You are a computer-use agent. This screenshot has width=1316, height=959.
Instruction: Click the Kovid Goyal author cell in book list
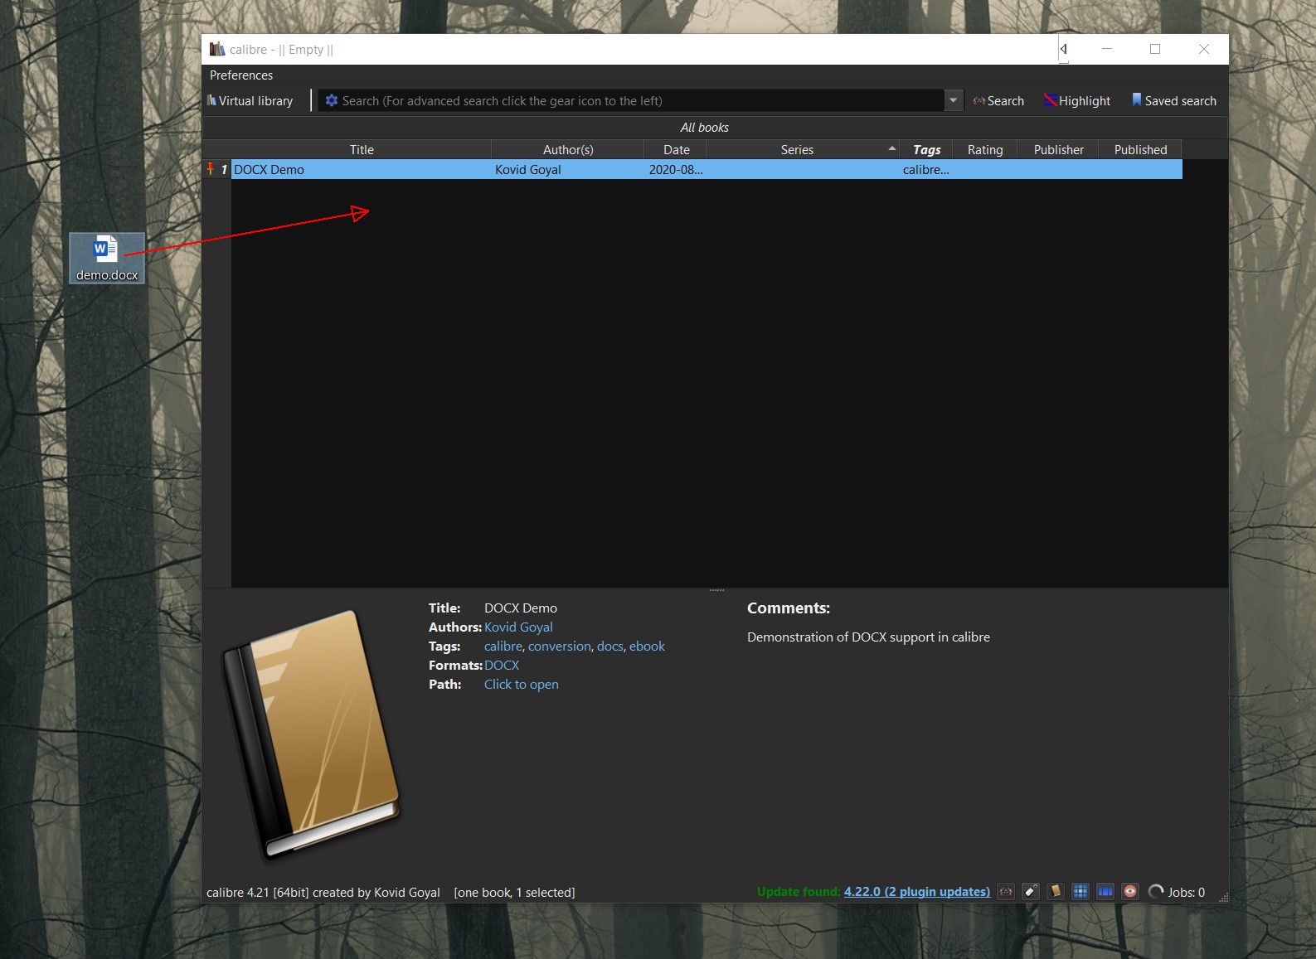coord(568,170)
